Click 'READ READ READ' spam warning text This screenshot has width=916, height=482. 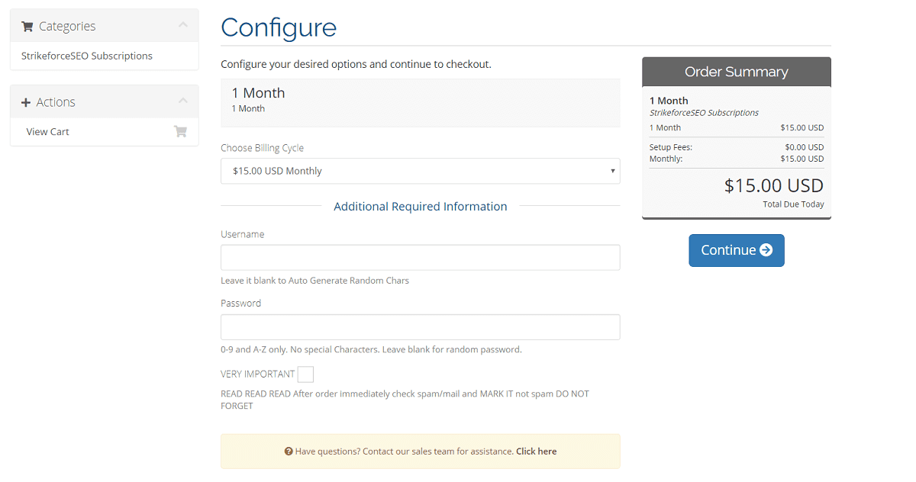click(x=405, y=400)
